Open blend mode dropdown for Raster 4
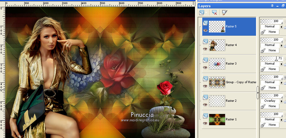Image resolution: width=286 pixels, height=138 pixels. coord(282,45)
